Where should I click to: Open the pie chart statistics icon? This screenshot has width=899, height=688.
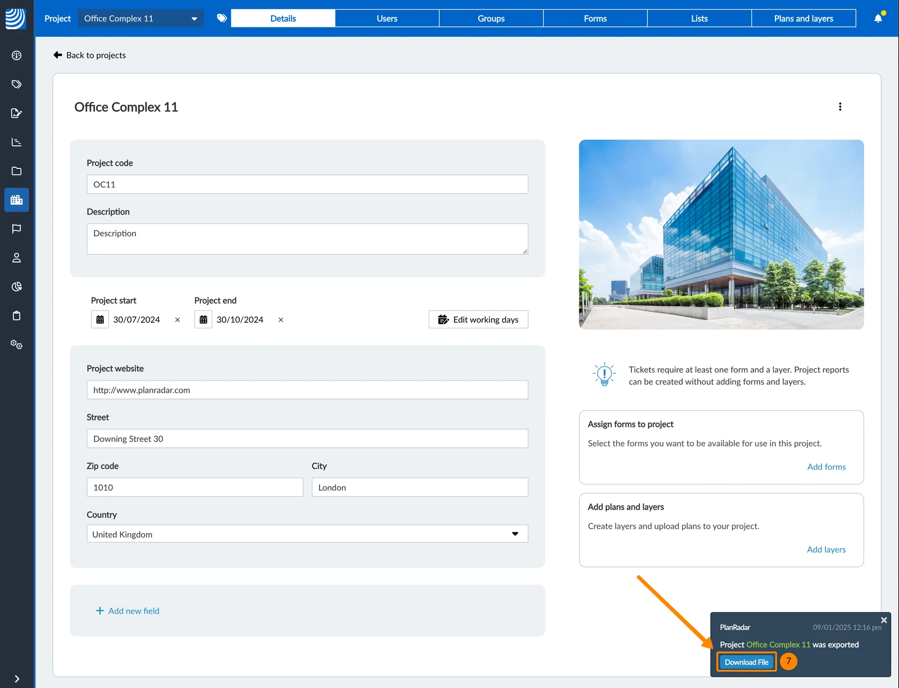pos(16,287)
